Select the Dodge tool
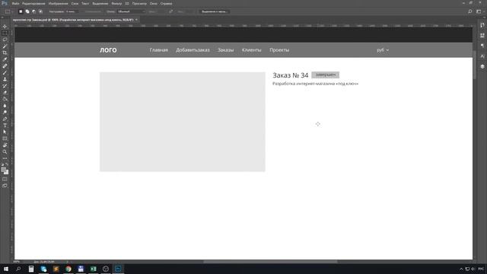The width and height of the screenshot is (487, 274). pyautogui.click(x=5, y=112)
